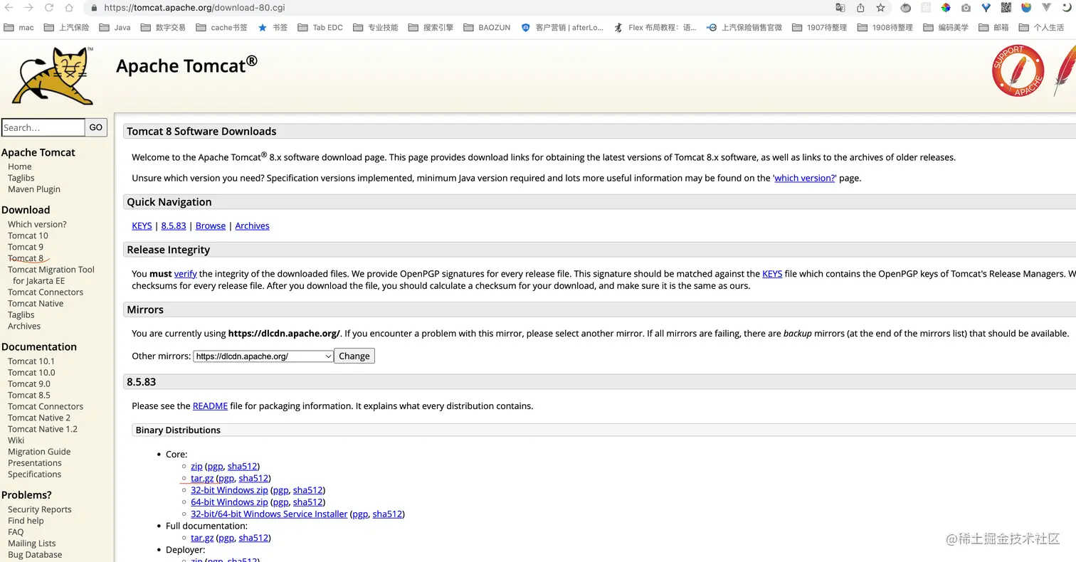Click the Support Apache feather badge
The image size is (1076, 562).
click(x=1018, y=70)
